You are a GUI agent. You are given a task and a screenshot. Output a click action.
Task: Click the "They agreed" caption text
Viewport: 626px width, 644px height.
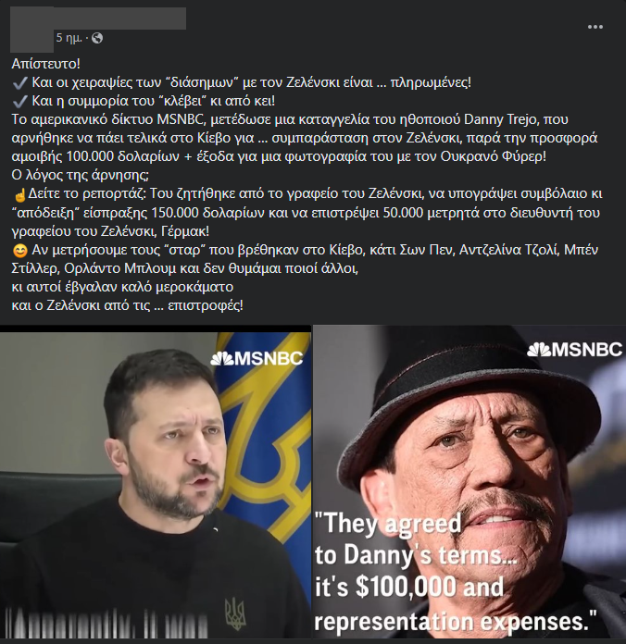coord(388,524)
